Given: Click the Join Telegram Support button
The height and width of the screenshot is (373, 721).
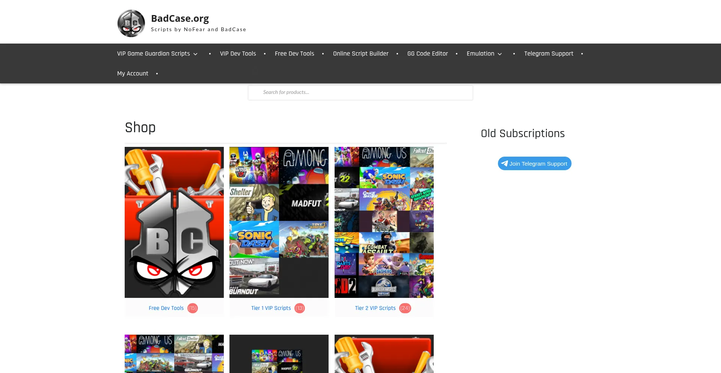Looking at the screenshot, I should [534, 163].
